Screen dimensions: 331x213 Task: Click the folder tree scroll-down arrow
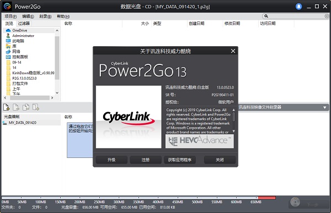point(57,92)
